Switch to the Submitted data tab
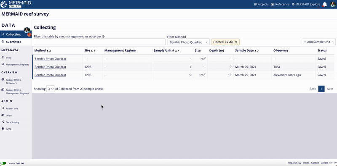Screen dimensions: 337x166 coord(13,42)
